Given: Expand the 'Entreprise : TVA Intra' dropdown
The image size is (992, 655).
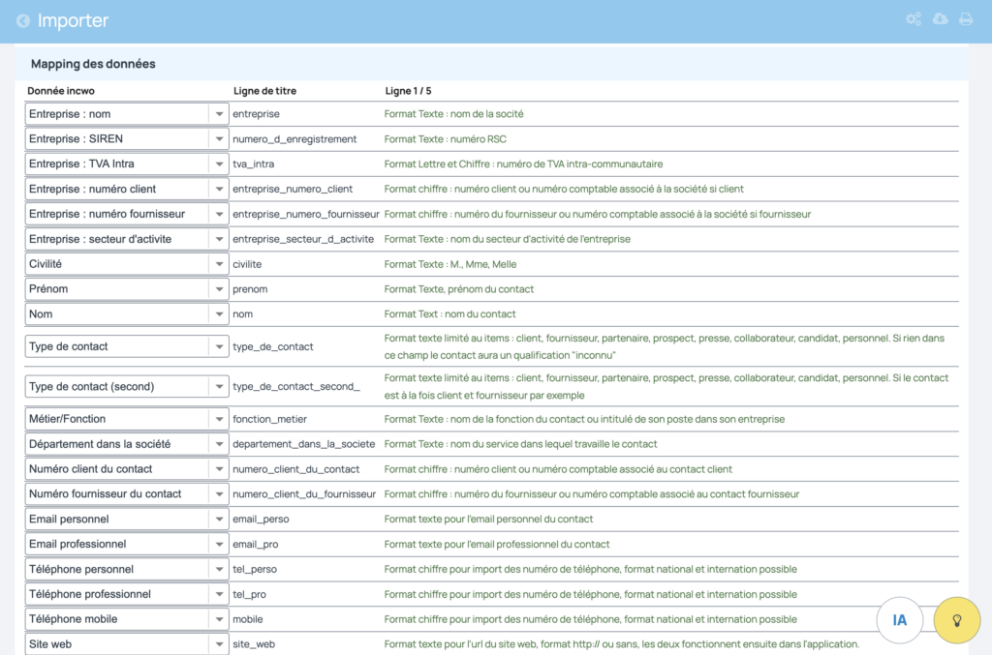Looking at the screenshot, I should 127,164.
